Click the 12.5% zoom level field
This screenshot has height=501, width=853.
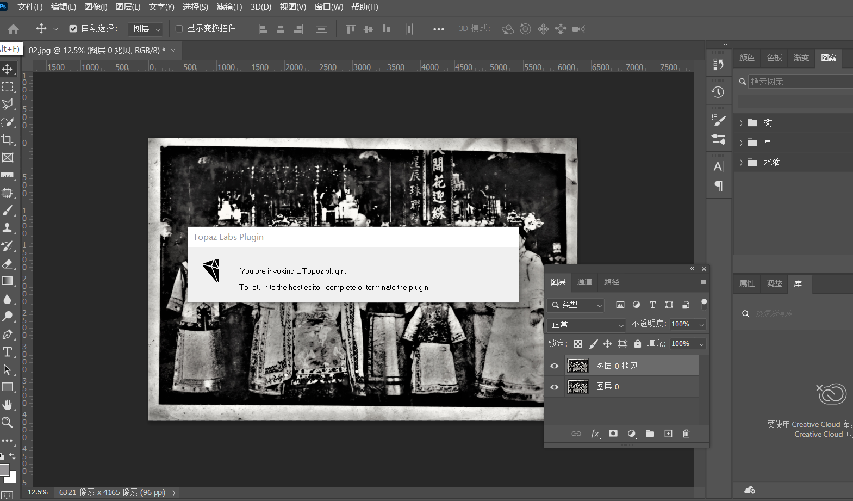pyautogui.click(x=38, y=492)
